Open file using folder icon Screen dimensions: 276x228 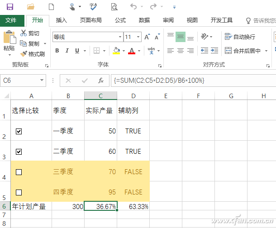31,7
